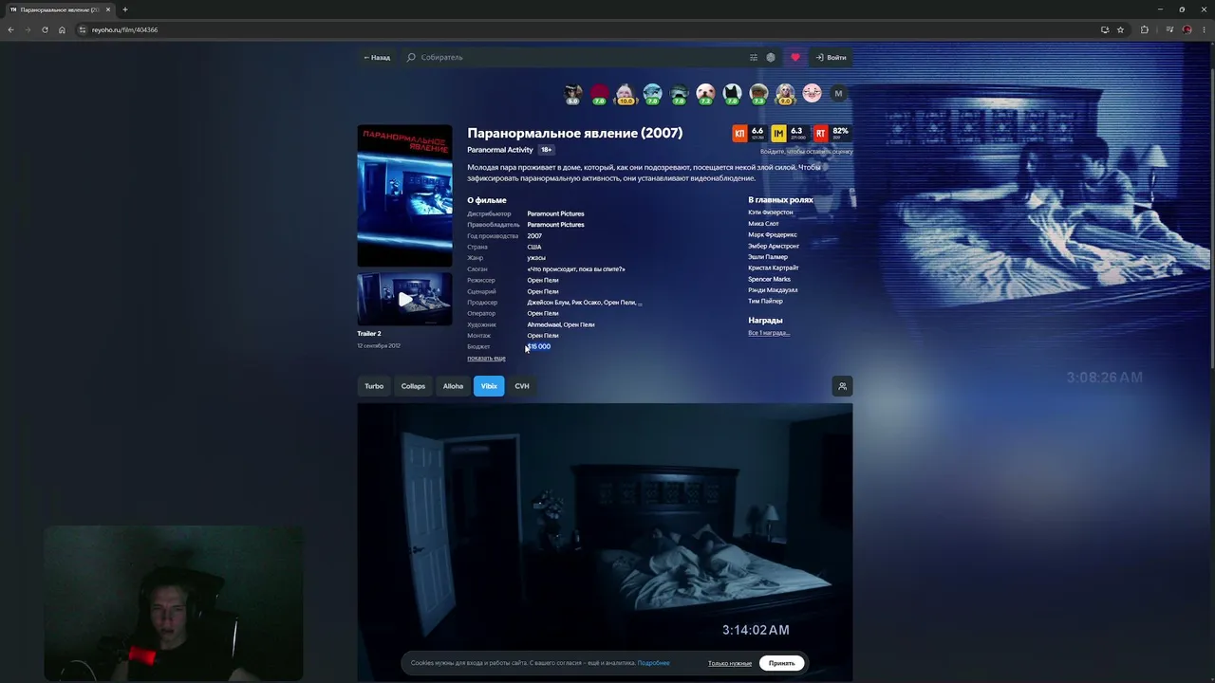Switch to the CVH player tab
Viewport: 1215px width, 683px height.
[x=522, y=386]
